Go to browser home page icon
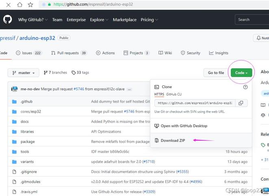Viewport: 269px width, 196px height. pos(20,4)
